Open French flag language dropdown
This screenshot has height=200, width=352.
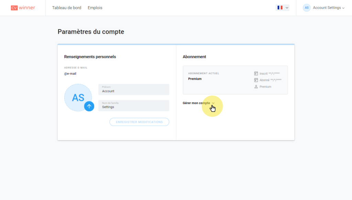pyautogui.click(x=283, y=8)
